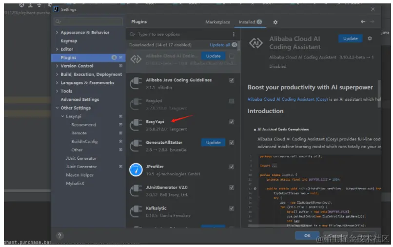Click the plugin list vertical scrollbar
The width and height of the screenshot is (393, 247).
click(239, 46)
